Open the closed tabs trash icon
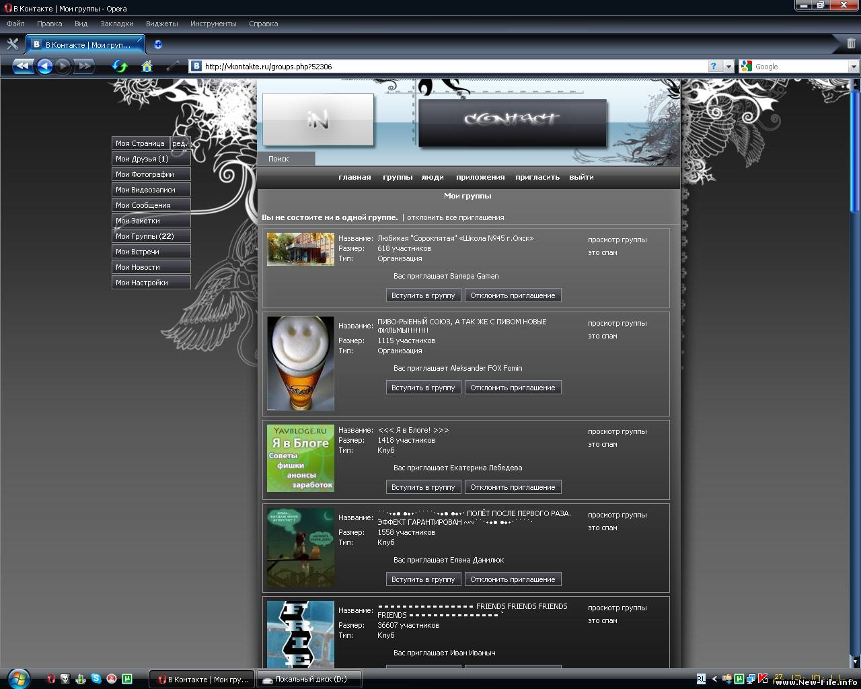 pos(852,44)
